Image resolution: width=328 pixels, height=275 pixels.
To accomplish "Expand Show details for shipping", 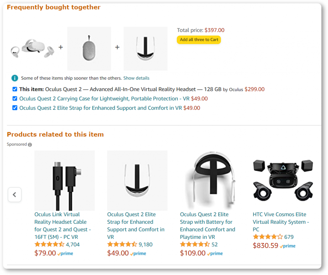I will click(x=136, y=78).
